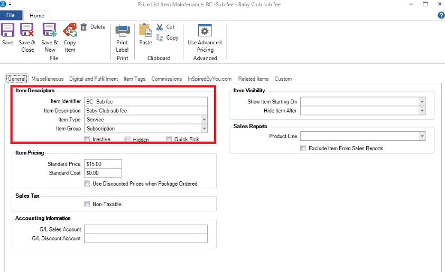Expand the Product Line dropdown
The image size is (445, 272).
click(x=422, y=137)
